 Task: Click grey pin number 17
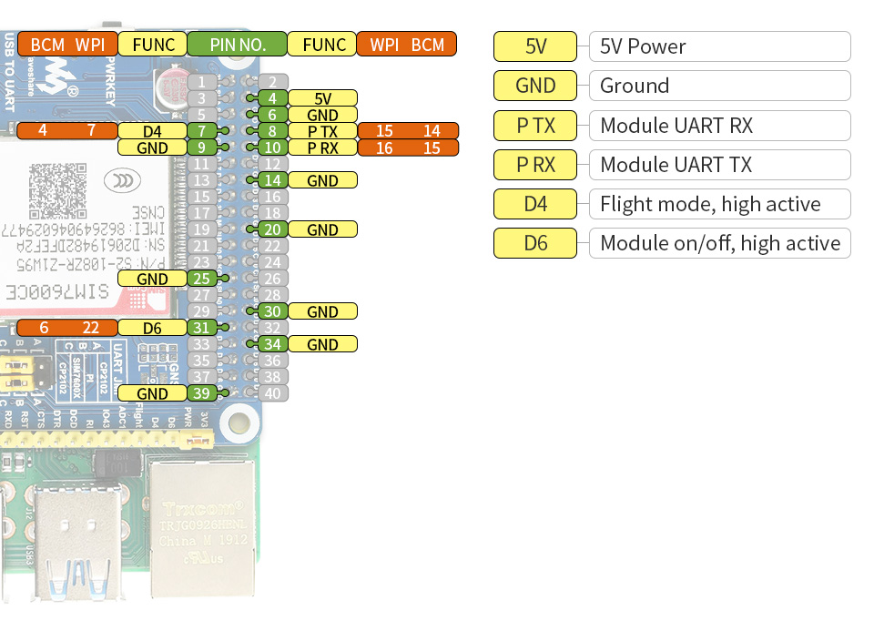pos(202,213)
